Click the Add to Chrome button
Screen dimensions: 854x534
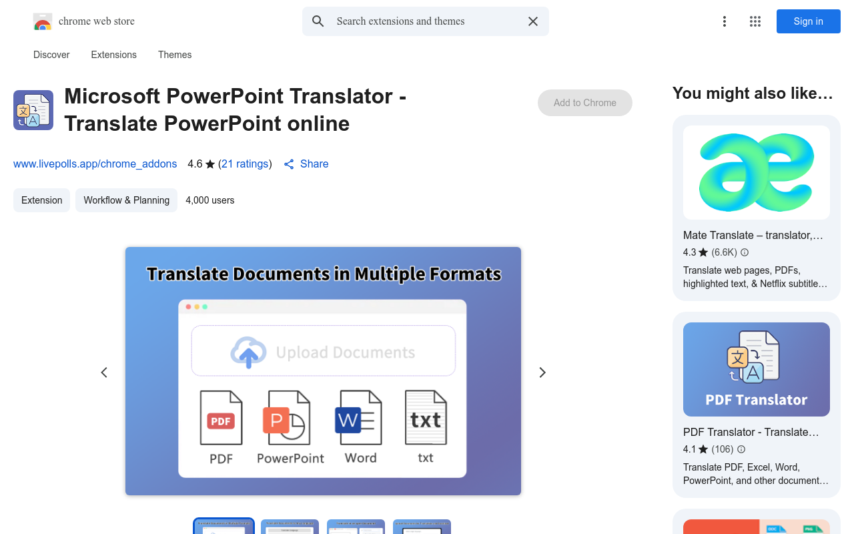coord(585,103)
